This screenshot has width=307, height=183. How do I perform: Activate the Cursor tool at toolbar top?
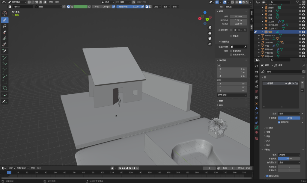pyautogui.click(x=5, y=13)
